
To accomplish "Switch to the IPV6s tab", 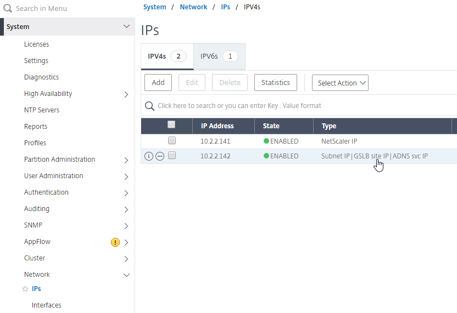I will point(219,56).
